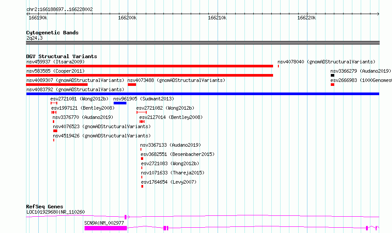Select the DGV Structural Variants track title

click(62, 56)
